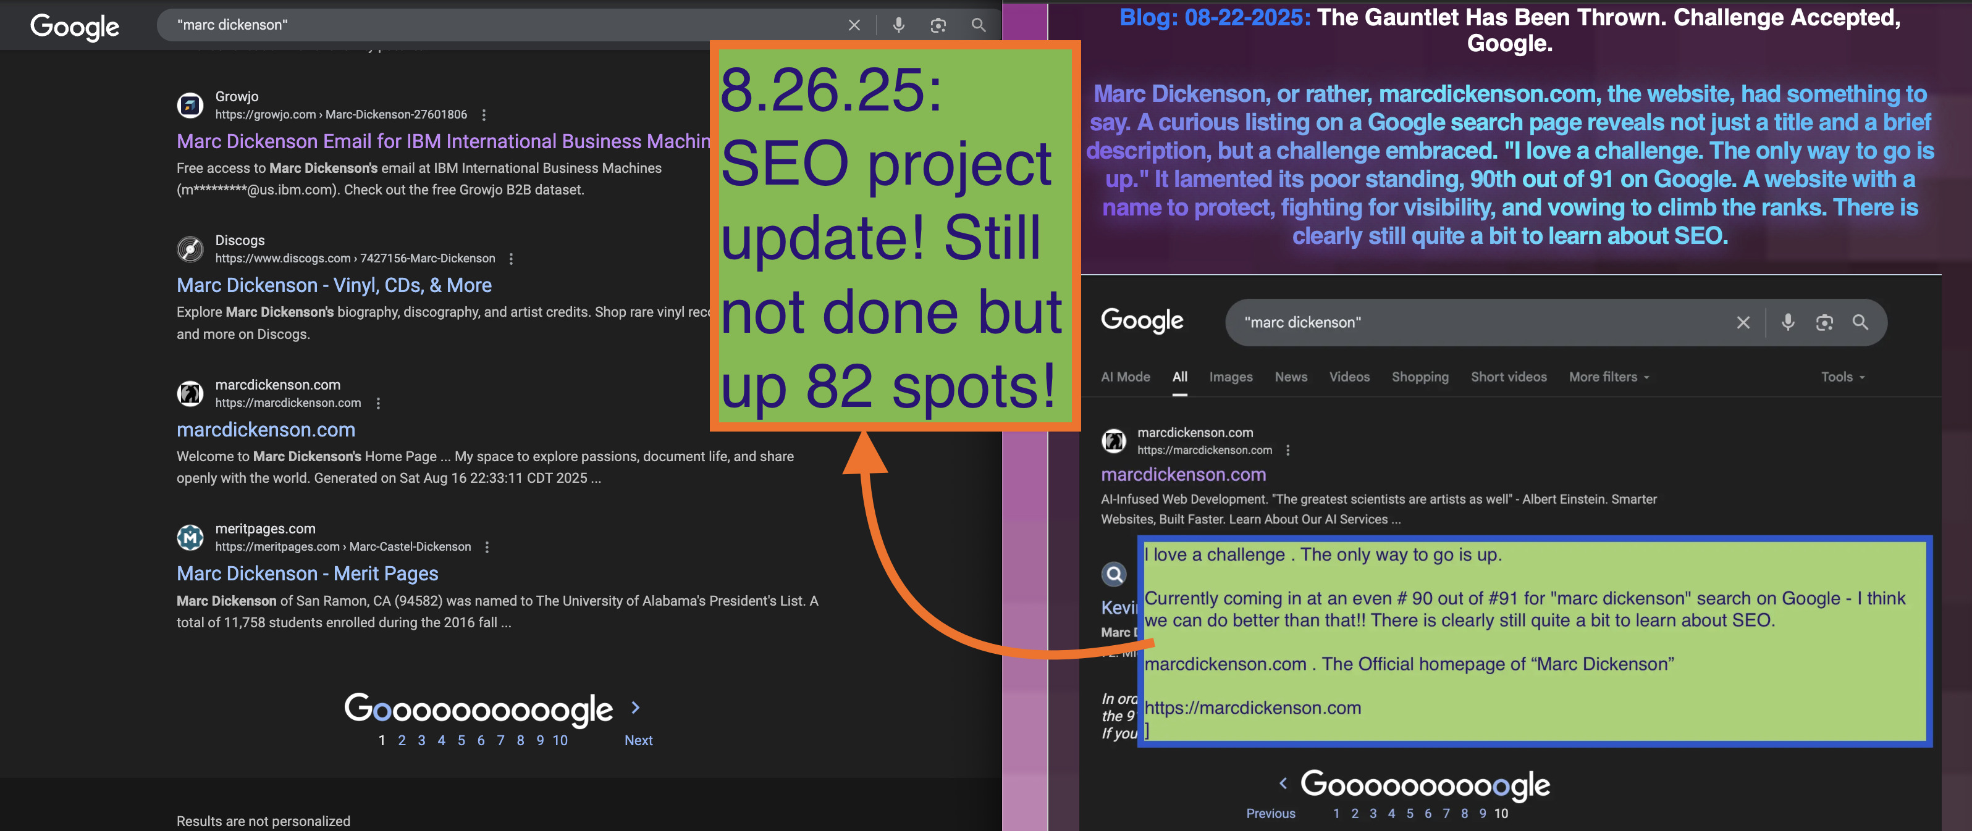Click https://www.discogs.com breadcrumb URL text

click(x=282, y=259)
